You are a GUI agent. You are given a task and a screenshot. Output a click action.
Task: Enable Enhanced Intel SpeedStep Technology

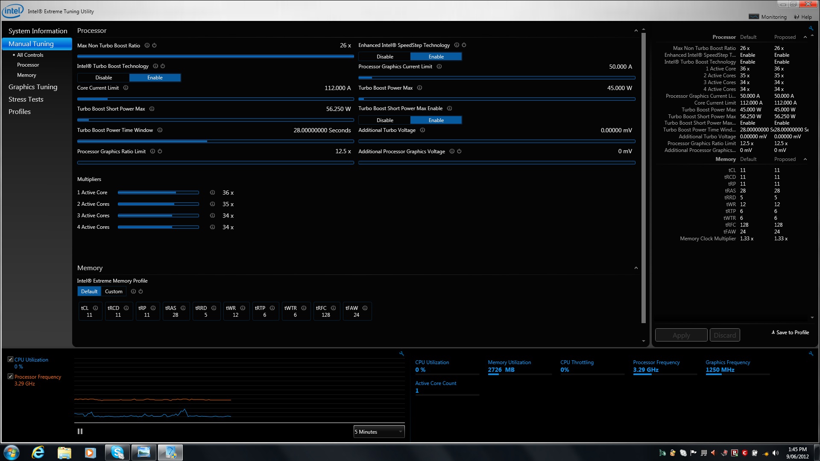click(436, 57)
